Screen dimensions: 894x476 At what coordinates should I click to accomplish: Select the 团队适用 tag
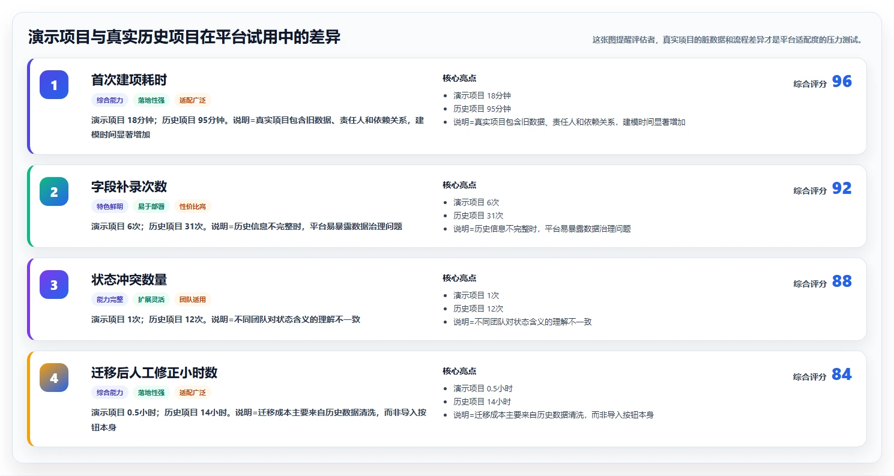coord(193,300)
